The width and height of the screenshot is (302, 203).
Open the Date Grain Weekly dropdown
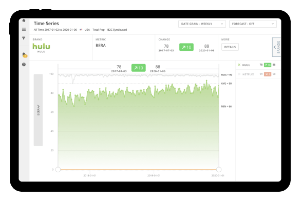click(202, 24)
